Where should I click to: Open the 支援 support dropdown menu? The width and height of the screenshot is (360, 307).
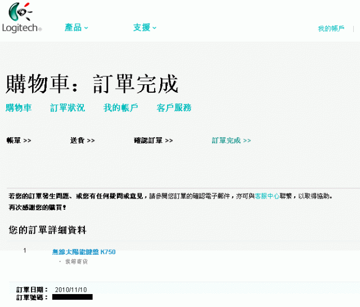[145, 28]
